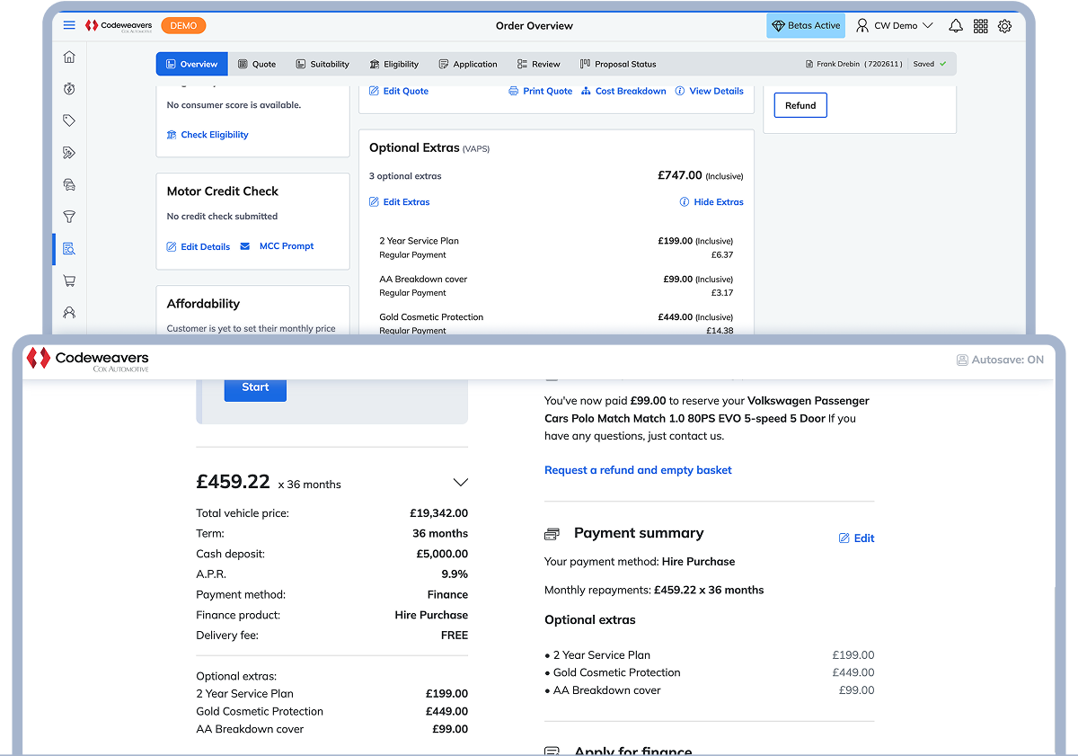
Task: Click the info icon of View Details
Action: point(680,92)
